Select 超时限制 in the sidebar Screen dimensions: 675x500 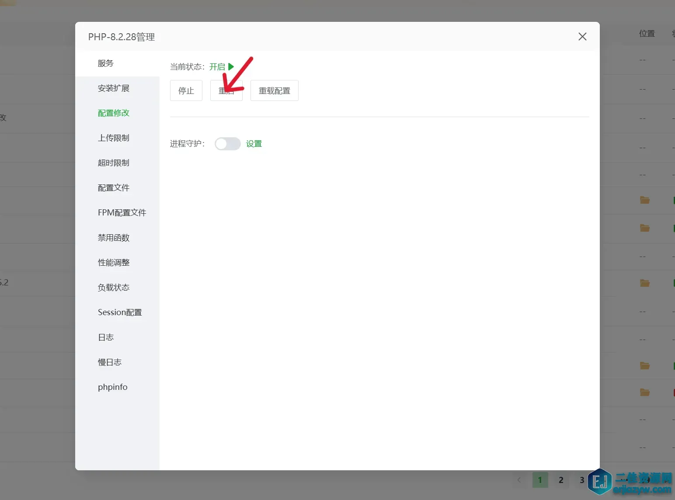pyautogui.click(x=114, y=163)
